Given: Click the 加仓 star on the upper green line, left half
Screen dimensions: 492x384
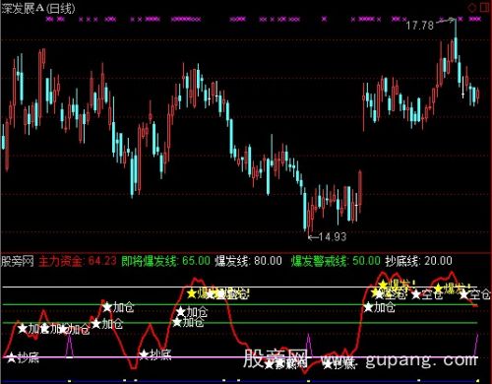Looking at the screenshot, I should coord(107,307).
